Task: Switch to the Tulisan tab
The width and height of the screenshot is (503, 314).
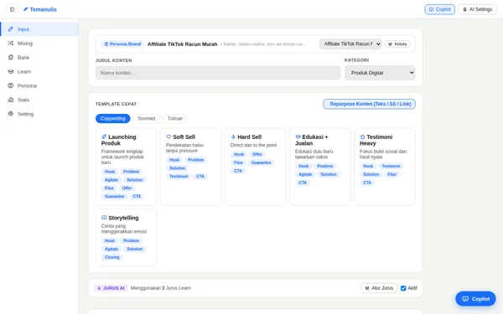Action: pos(175,119)
